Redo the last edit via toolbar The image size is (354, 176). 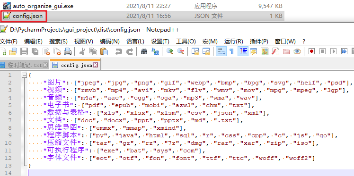click(129, 51)
